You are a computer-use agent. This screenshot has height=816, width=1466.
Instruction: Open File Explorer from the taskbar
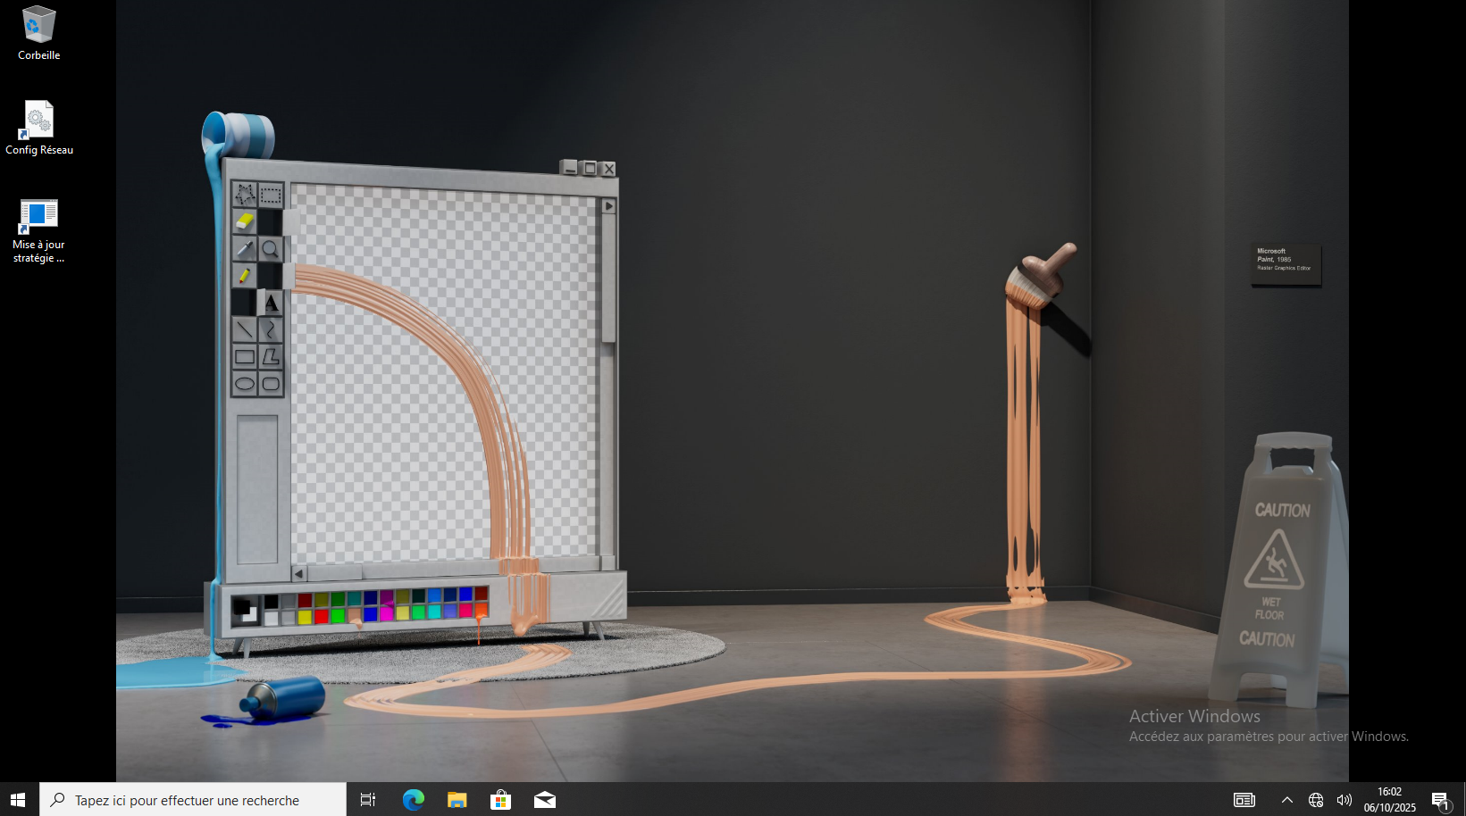point(457,800)
